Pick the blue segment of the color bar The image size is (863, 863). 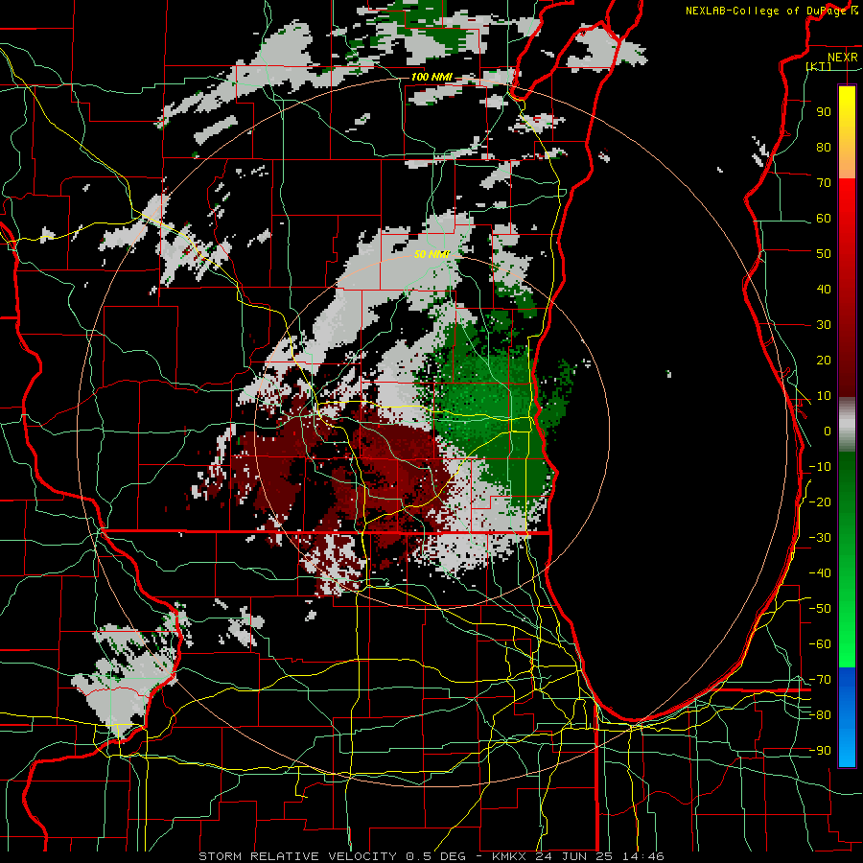pyautogui.click(x=847, y=717)
